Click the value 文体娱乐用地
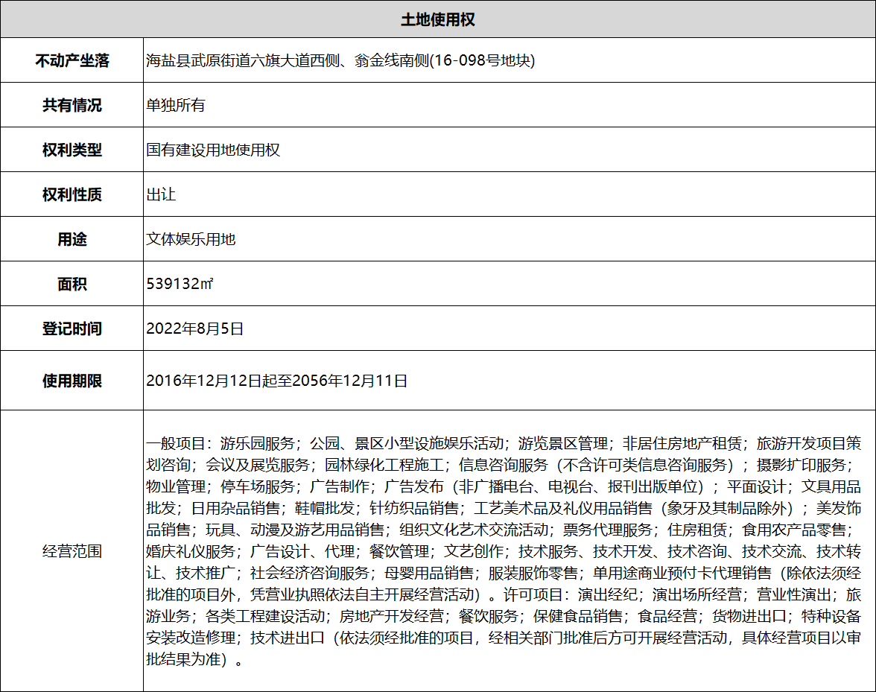Image resolution: width=876 pixels, height=692 pixels. pyautogui.click(x=191, y=239)
